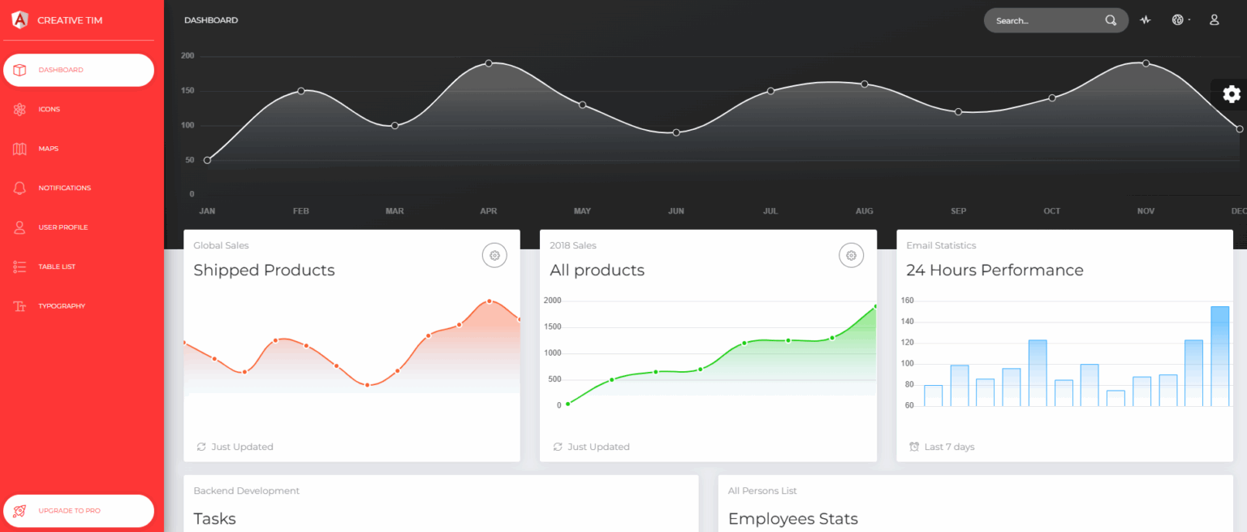Click the tallest bar in 24 Hours Performance
The width and height of the screenshot is (1247, 532).
click(1219, 356)
